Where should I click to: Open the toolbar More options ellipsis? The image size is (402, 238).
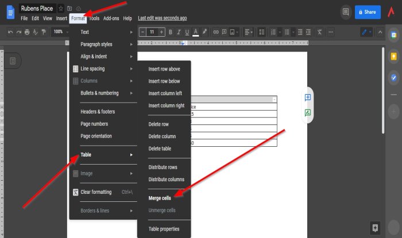(x=331, y=32)
